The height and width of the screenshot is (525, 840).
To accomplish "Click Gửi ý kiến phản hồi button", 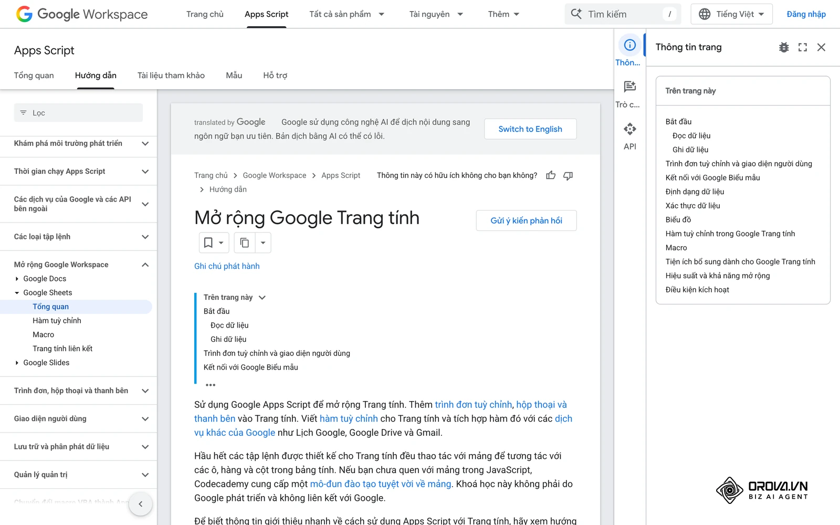I will 526,220.
